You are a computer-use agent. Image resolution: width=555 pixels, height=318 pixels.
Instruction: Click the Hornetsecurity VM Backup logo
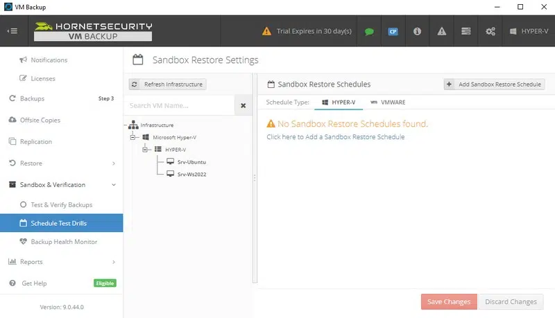click(93, 31)
